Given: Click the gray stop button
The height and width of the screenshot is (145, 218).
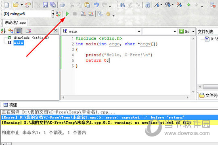Looking at the screenshot, I should pos(75,14).
